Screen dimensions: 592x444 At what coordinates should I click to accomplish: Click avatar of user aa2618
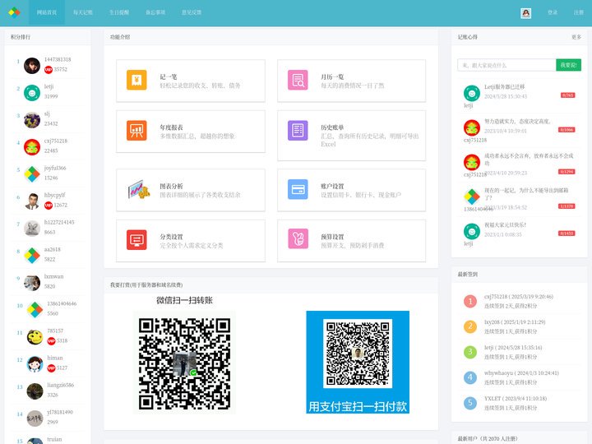tap(32, 256)
